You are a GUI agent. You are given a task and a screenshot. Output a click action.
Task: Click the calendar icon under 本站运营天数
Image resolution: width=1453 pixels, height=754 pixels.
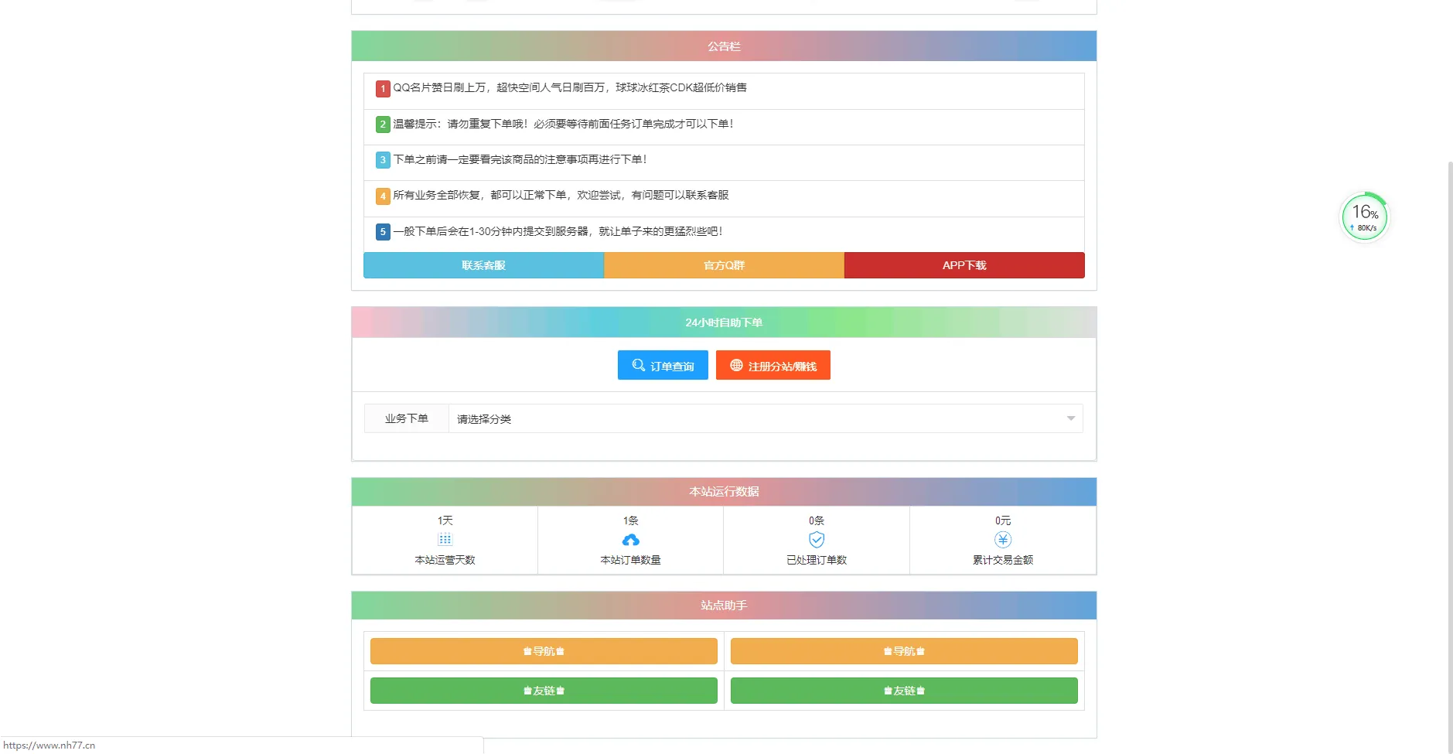tap(445, 540)
